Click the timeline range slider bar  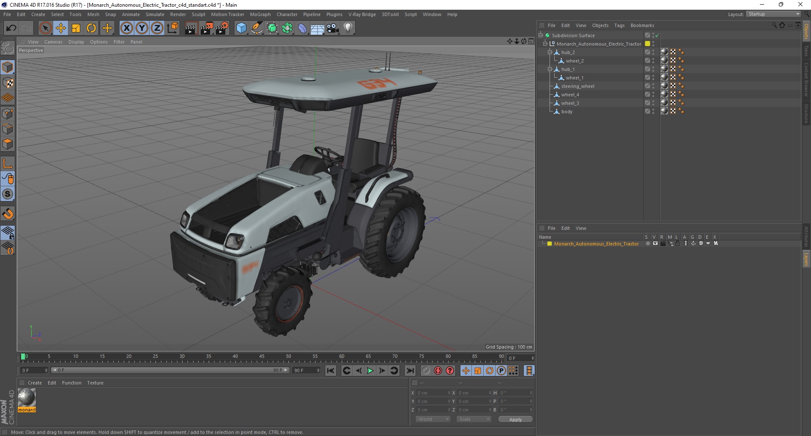point(170,371)
